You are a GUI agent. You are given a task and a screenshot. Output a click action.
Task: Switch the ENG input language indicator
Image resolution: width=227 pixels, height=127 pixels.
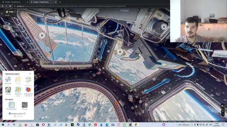tap(211, 125)
